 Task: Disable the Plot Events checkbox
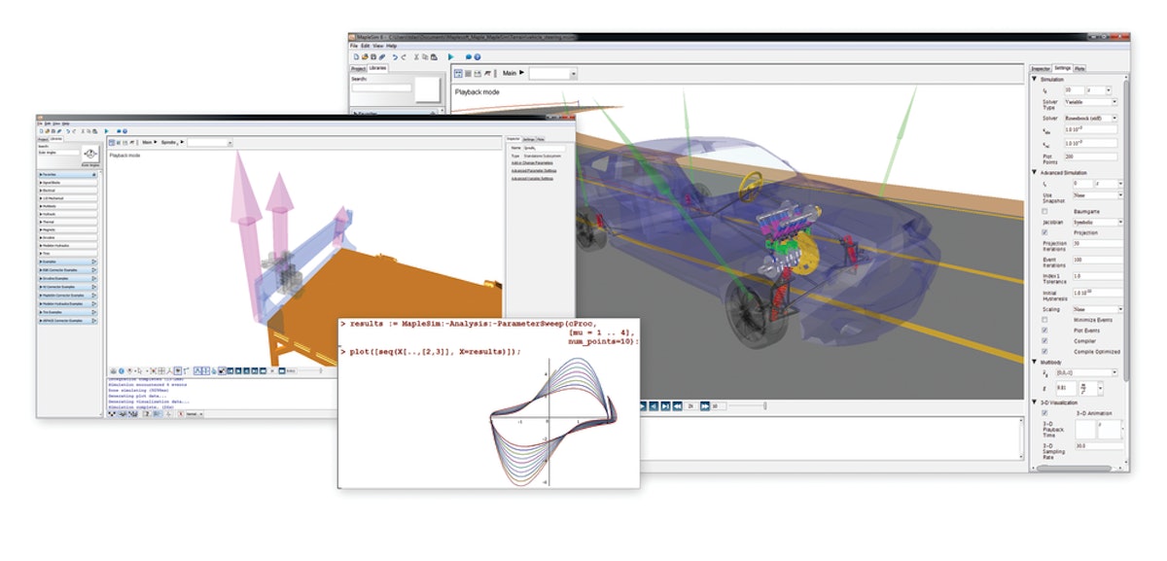[x=1045, y=332]
